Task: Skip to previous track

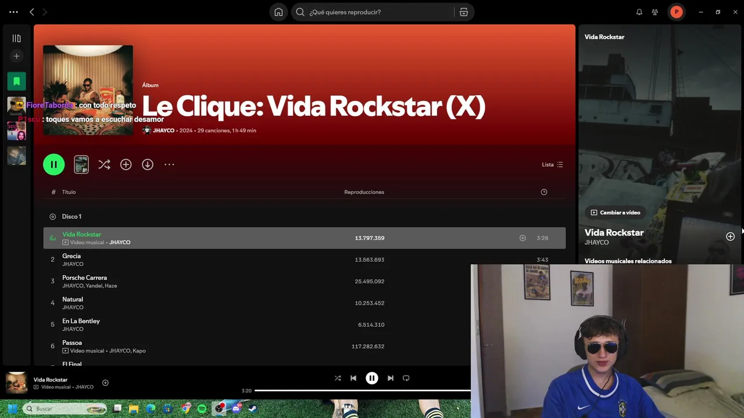Action: coord(353,378)
